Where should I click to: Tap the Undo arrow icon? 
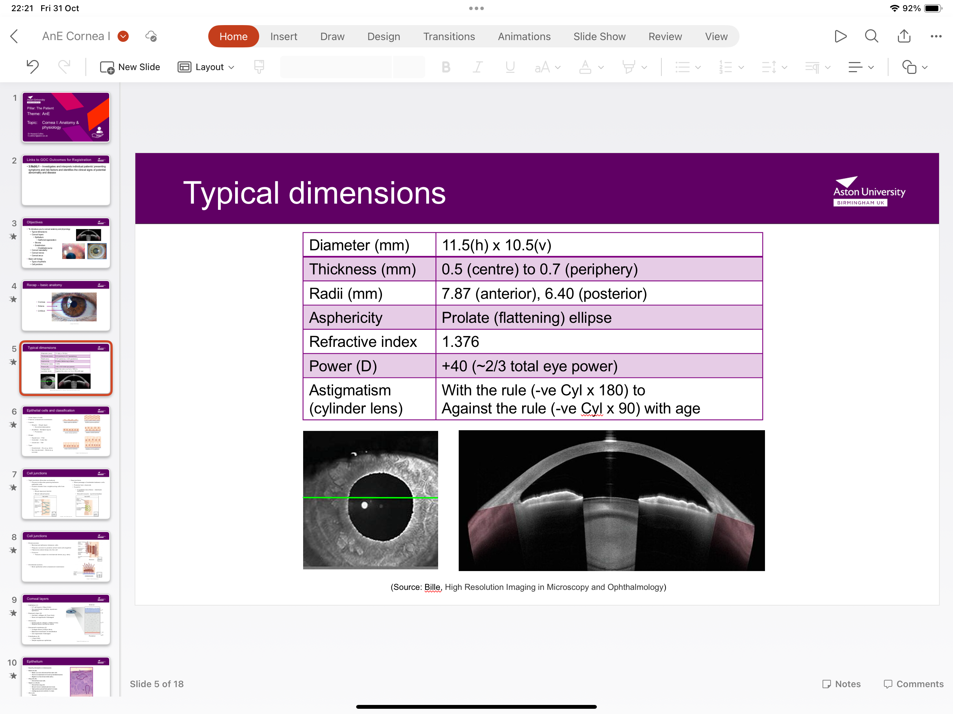33,67
